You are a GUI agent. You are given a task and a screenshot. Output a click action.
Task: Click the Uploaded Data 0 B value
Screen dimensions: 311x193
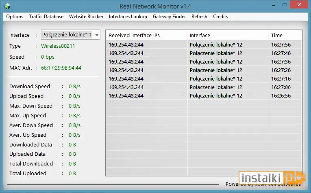pos(72,154)
